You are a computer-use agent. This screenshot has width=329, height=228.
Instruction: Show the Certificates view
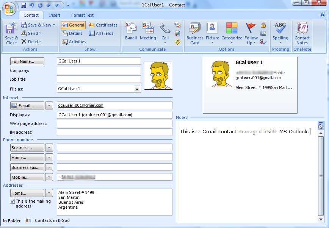click(x=103, y=25)
